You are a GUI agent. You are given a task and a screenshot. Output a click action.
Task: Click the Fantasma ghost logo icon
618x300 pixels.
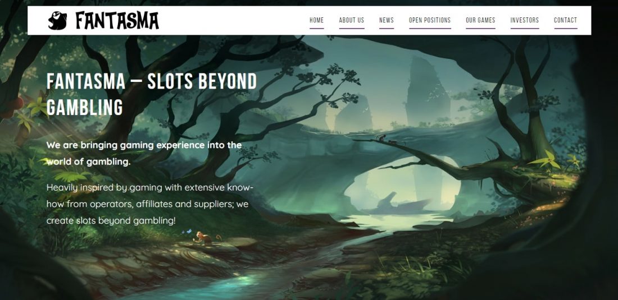tap(57, 20)
